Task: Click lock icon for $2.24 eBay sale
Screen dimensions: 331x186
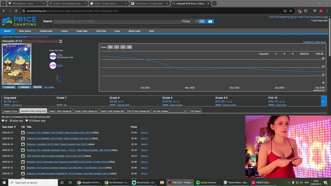Action: click(x=23, y=144)
